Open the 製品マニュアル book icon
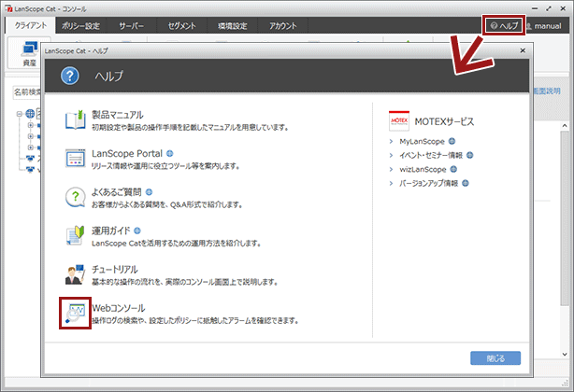This screenshot has width=574, height=392. pos(75,119)
